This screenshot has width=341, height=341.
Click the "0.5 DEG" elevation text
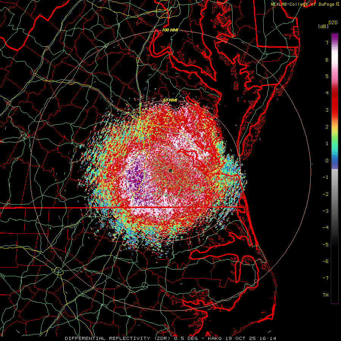pos(186,338)
